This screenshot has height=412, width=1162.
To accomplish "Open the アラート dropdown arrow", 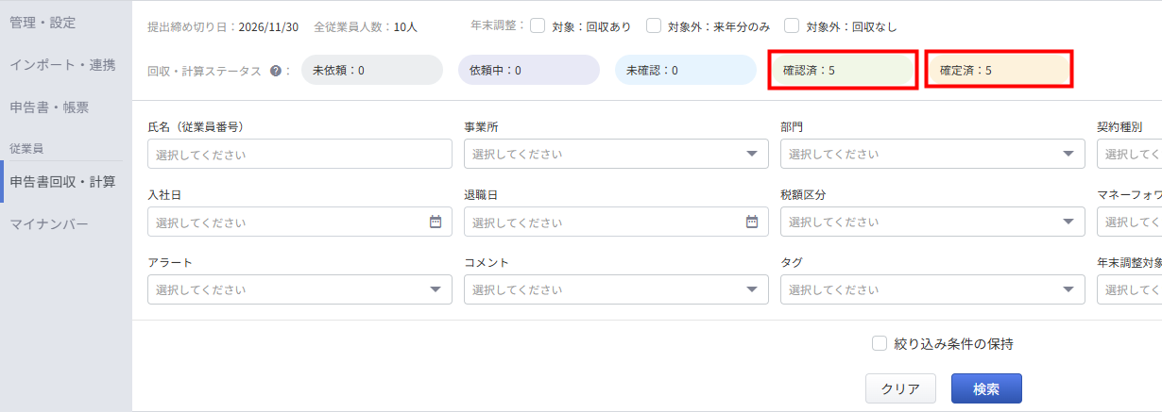I will tap(436, 290).
